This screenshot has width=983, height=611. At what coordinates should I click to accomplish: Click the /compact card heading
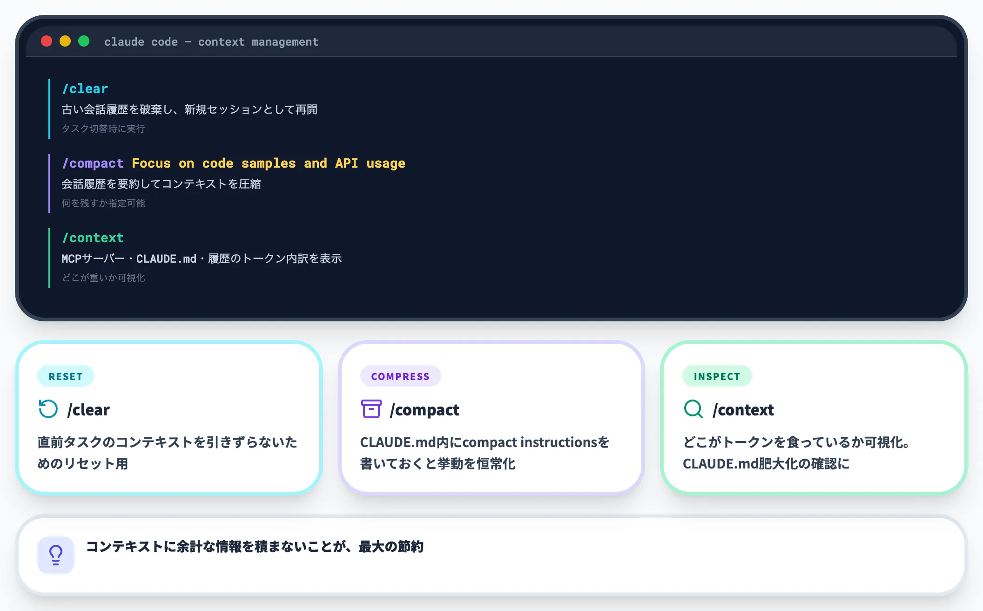coord(424,410)
